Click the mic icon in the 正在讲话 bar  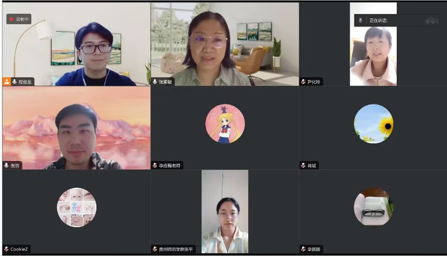360,20
